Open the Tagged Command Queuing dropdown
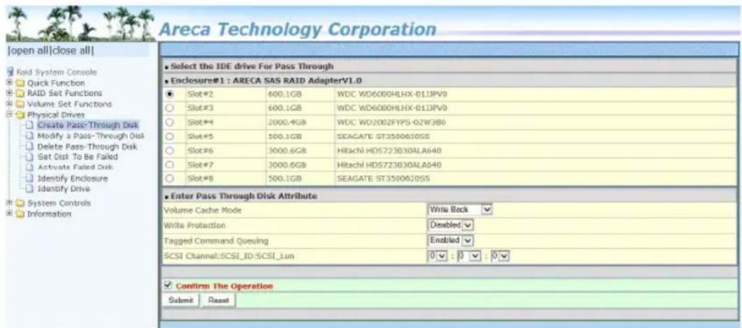 (450, 241)
